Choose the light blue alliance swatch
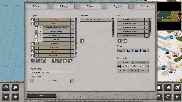 click(129, 51)
